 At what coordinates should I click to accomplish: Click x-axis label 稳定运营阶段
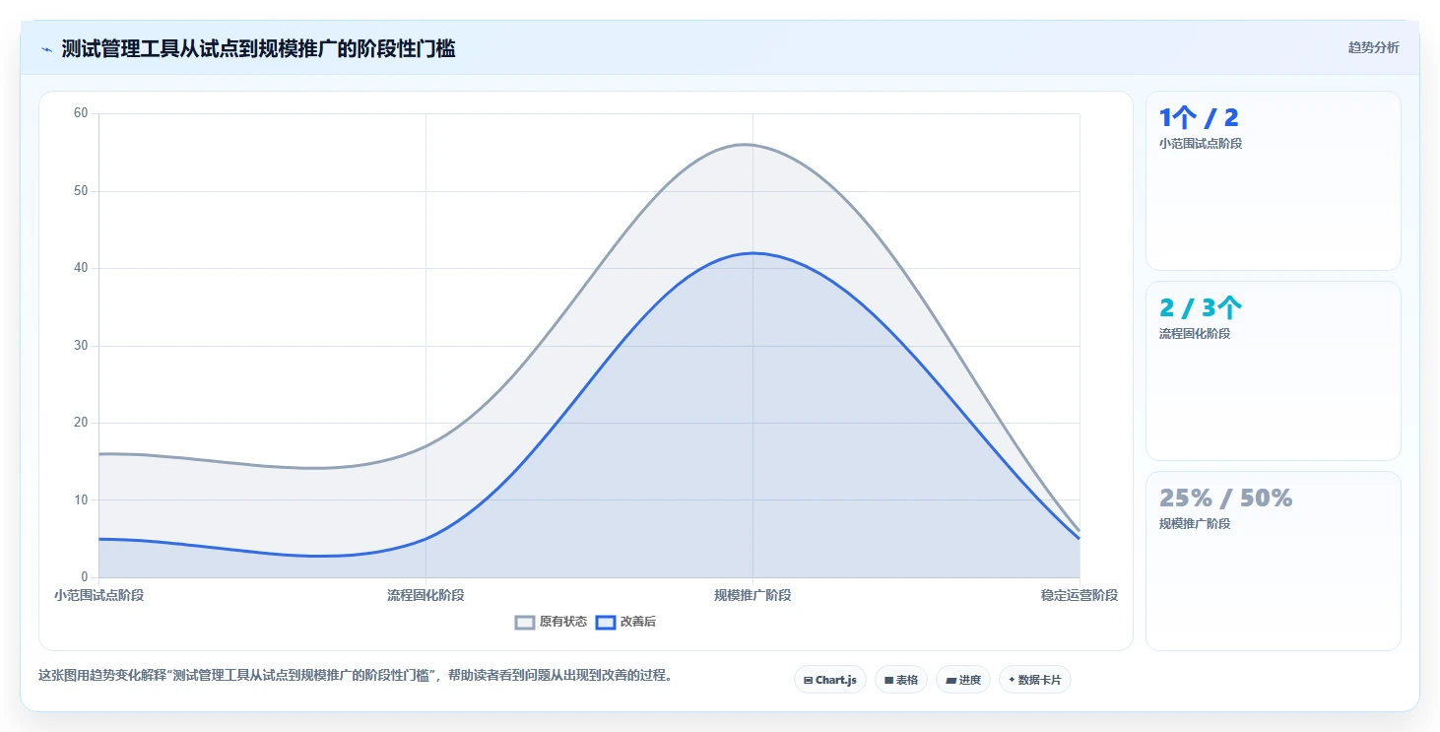click(1080, 595)
